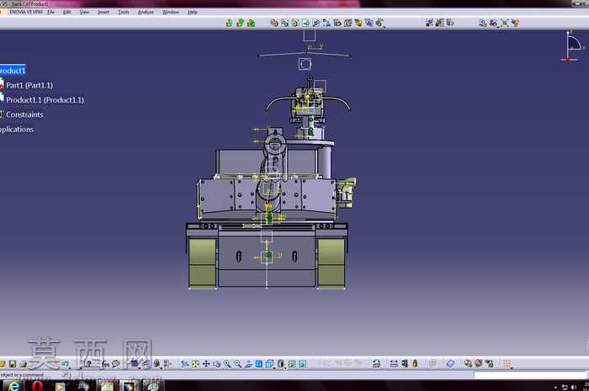Click the red-blue Manipulation icon
Screen dimensions: 589x391
tap(429, 24)
